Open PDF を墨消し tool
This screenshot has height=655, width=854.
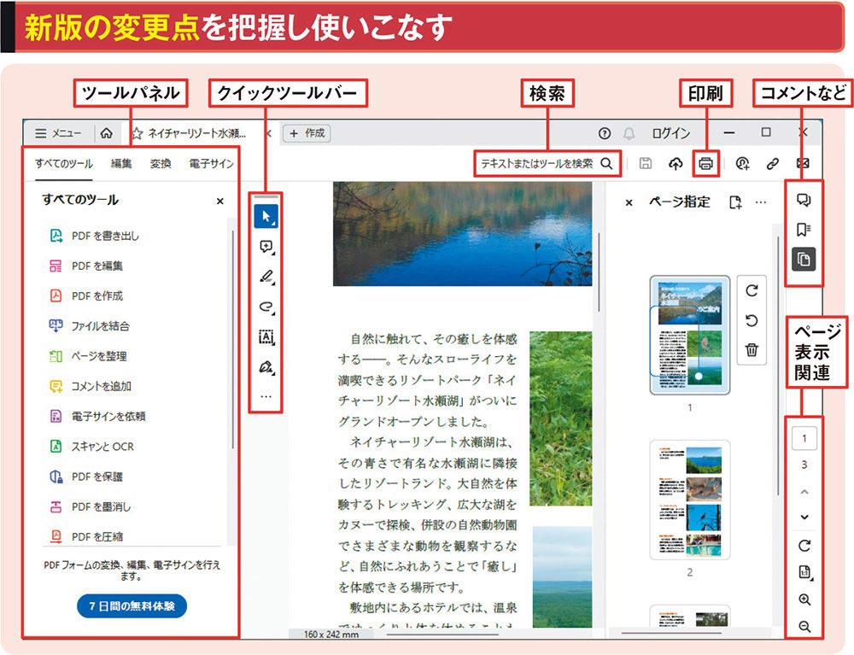(90, 506)
